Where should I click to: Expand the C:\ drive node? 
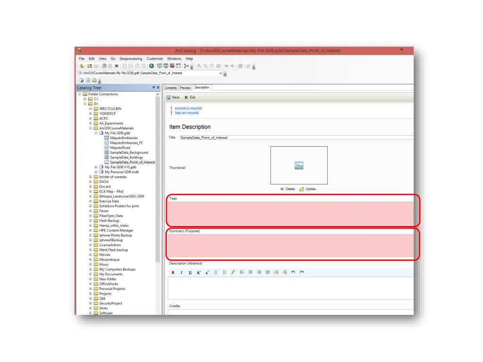[x=85, y=99]
